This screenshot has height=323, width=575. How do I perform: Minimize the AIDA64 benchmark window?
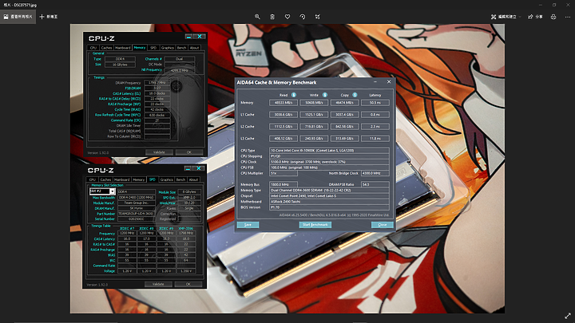pos(375,82)
